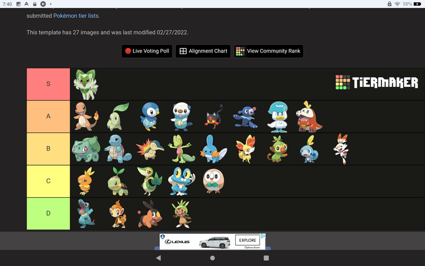Select Piplup in the A tier
The height and width of the screenshot is (266, 425).
coord(150,117)
